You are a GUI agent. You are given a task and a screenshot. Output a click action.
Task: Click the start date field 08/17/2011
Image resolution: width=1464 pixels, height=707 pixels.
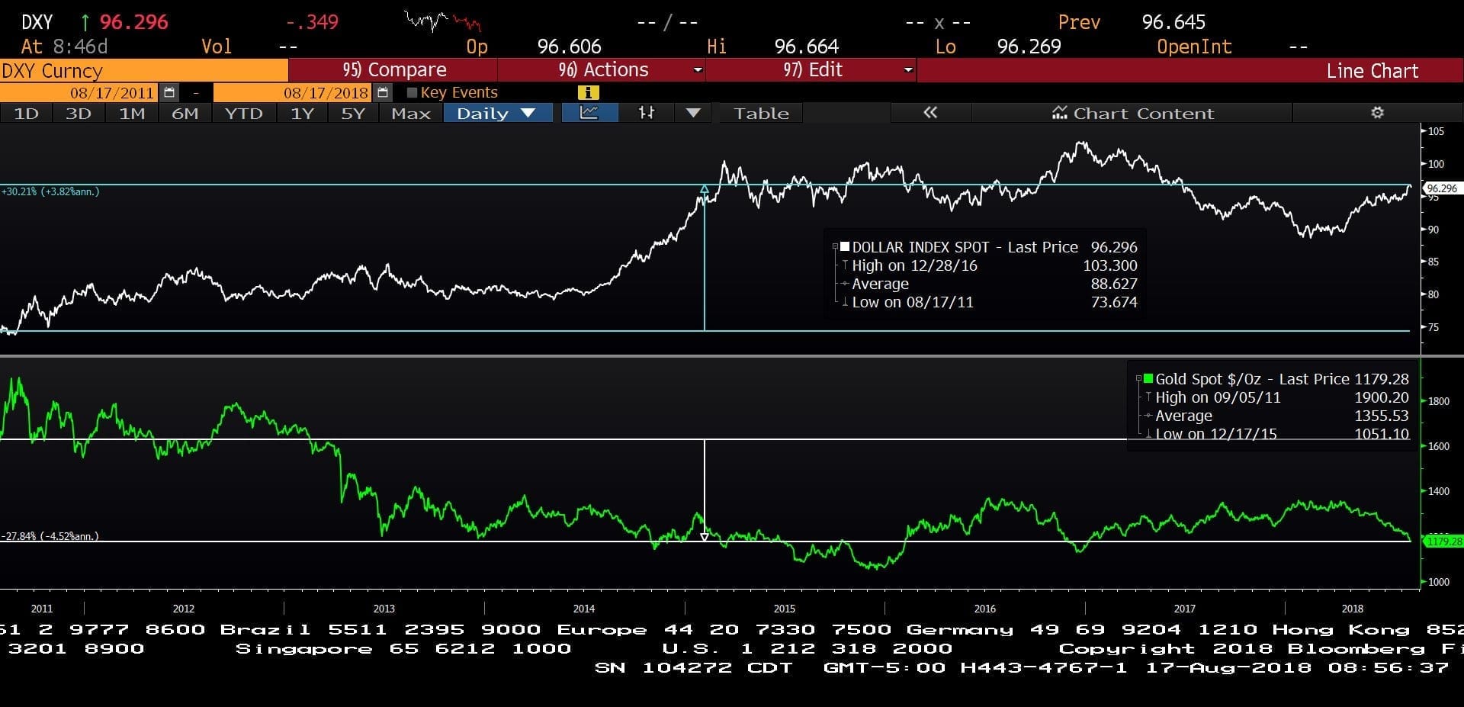click(x=81, y=92)
